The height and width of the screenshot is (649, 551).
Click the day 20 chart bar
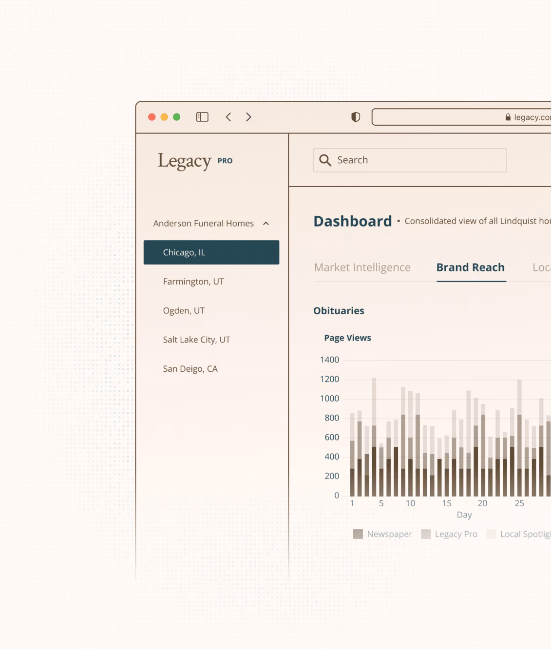pyautogui.click(x=483, y=450)
